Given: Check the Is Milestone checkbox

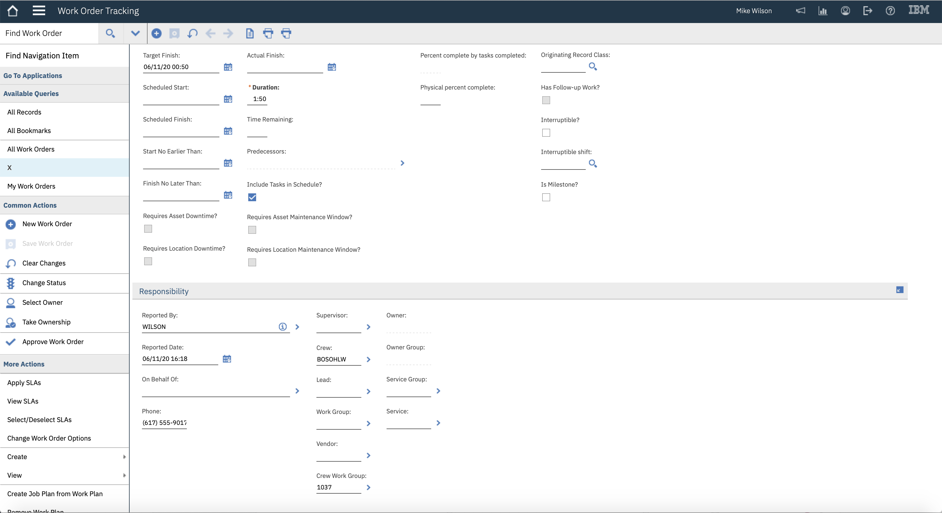Looking at the screenshot, I should tap(546, 197).
